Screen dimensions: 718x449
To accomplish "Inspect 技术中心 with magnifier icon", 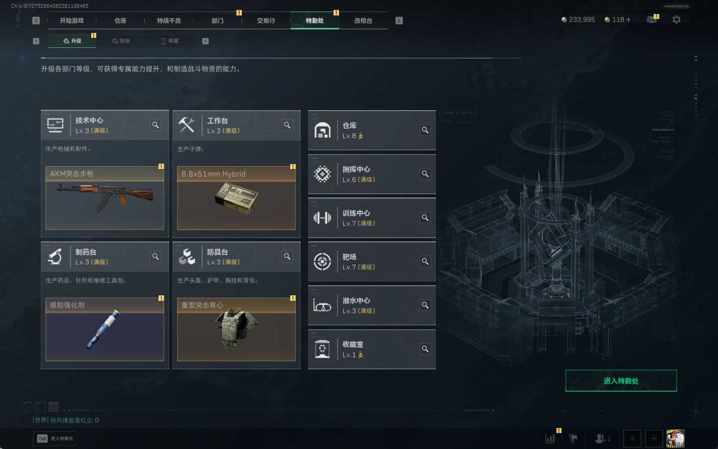I will tap(156, 125).
